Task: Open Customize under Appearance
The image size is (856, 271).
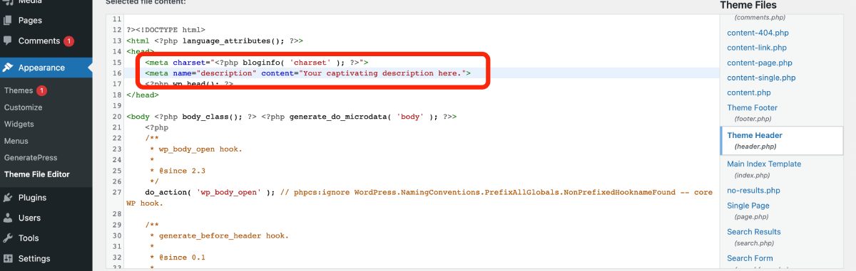Action: click(23, 107)
